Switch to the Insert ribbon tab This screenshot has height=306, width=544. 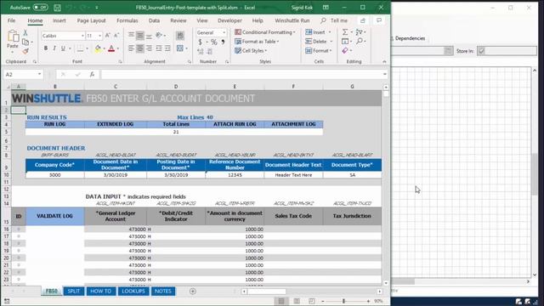pyautogui.click(x=59, y=20)
